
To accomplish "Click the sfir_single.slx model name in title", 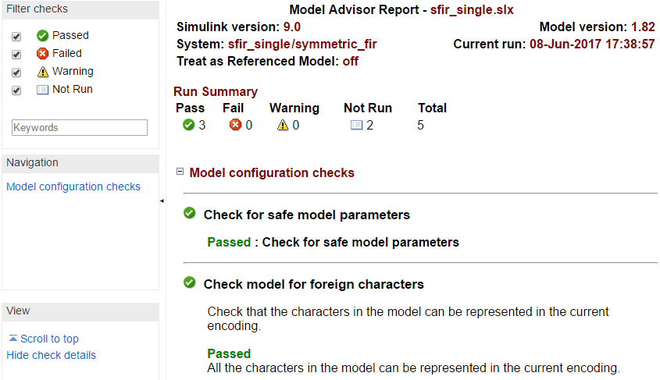I will click(x=472, y=9).
